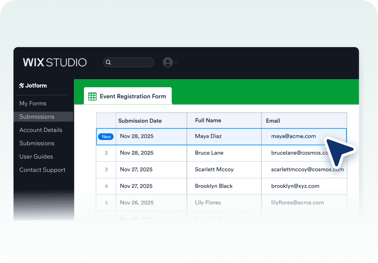Screen dimensions: 378x263
Task: Open My Forms in sidebar
Action: (33, 104)
